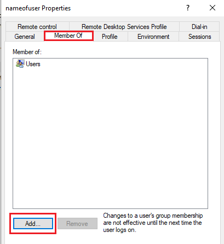Switch to the Profile tab
This screenshot has height=244, width=224.
tap(110, 37)
